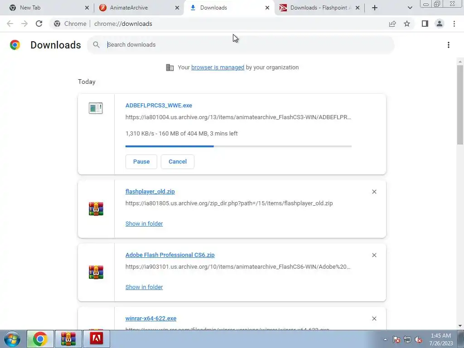Click the share page icon in address bar
Screen dimensions: 464x348
pyautogui.click(x=392, y=24)
